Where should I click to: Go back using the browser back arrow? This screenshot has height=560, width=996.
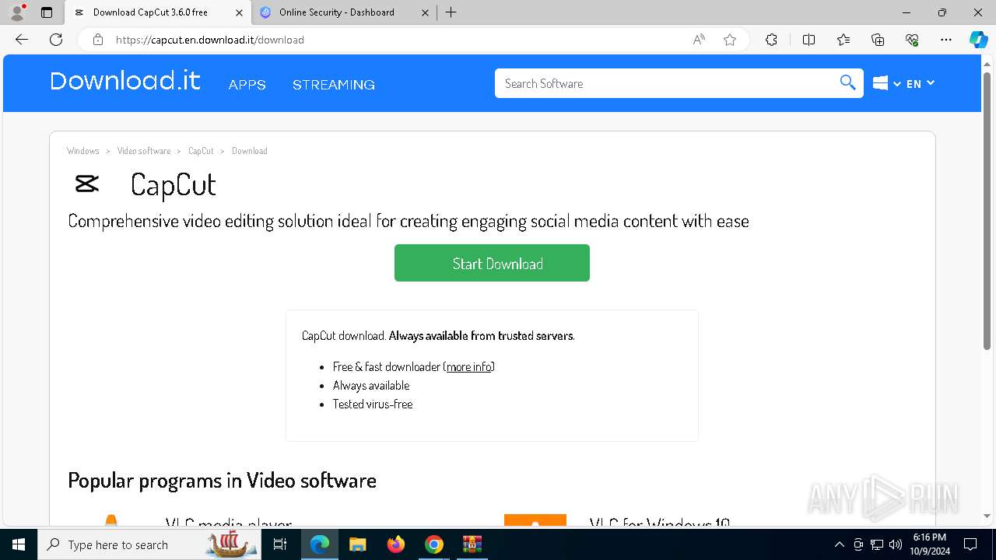(x=22, y=40)
